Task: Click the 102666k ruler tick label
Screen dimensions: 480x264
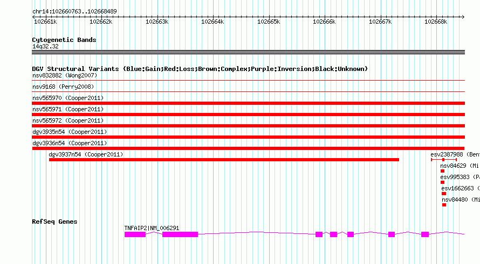Action: click(324, 22)
